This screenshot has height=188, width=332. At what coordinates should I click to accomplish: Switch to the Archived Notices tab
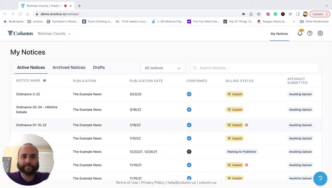click(69, 67)
